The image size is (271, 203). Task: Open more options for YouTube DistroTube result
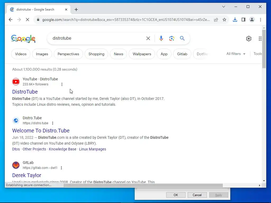[62, 84]
